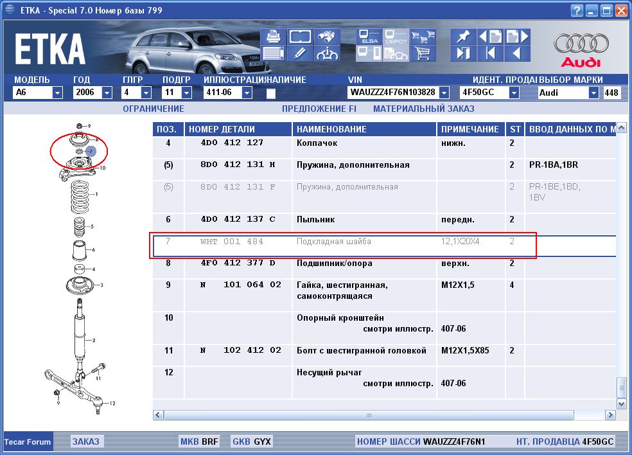The image size is (632, 455).
Task: Select ПРЕДЛОЖЕНИЕ FI link
Action: [319, 109]
